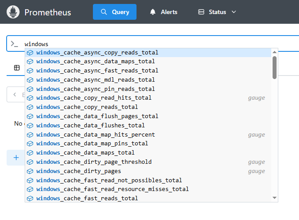Select windows_cache_async_copy_reads_total suggestion
The height and width of the screenshot is (220, 299).
(148, 53)
